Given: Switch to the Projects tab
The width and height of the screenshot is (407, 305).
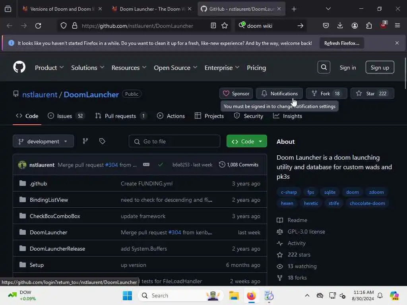Looking at the screenshot, I should [x=209, y=116].
